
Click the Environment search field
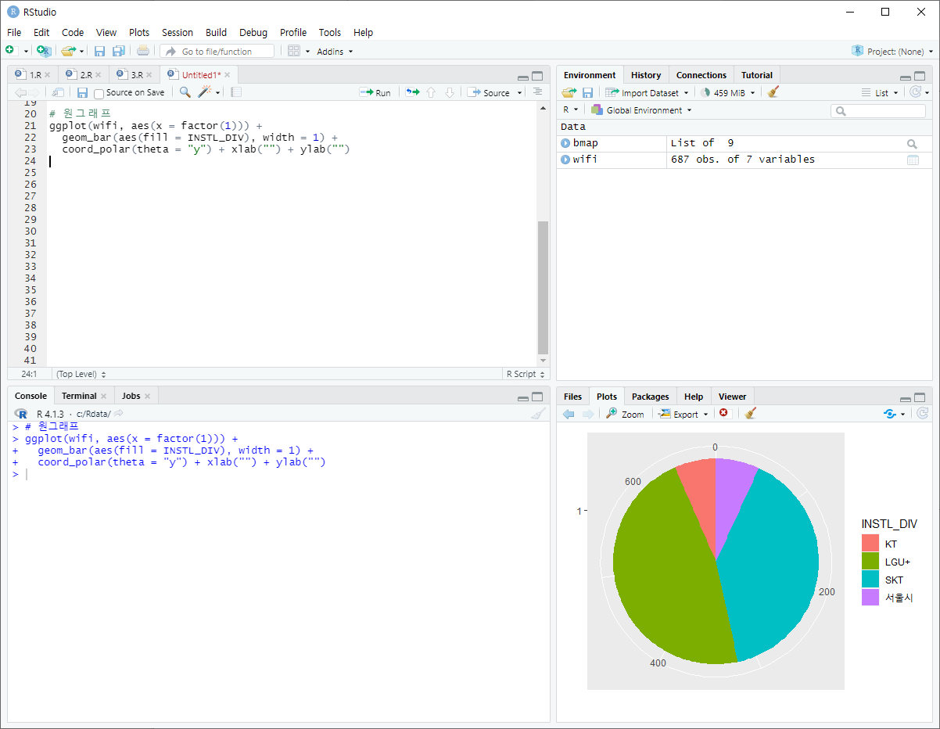coord(878,110)
